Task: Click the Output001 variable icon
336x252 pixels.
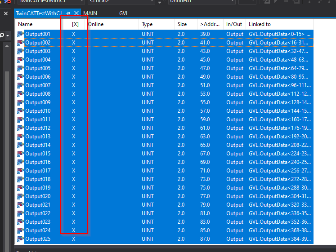Action: click(x=21, y=34)
